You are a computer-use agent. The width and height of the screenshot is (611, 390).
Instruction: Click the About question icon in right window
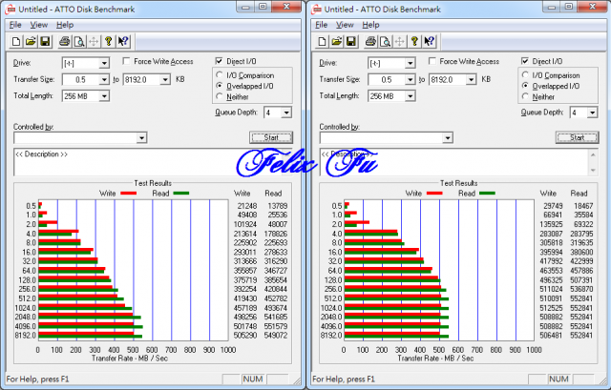coord(414,41)
